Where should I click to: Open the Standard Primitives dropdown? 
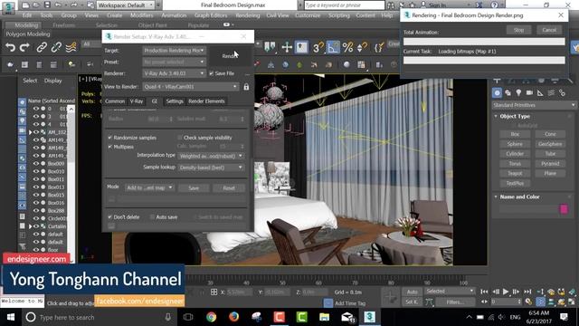coord(534,105)
